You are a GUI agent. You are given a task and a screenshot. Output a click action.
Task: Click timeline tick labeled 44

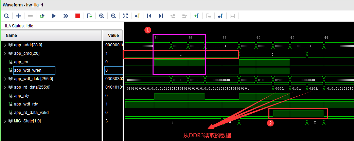tap(326, 38)
